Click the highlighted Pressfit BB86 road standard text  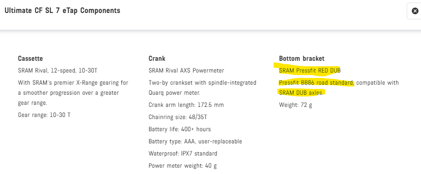(316, 83)
